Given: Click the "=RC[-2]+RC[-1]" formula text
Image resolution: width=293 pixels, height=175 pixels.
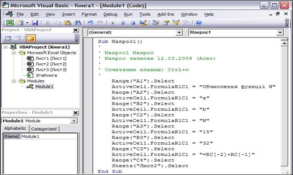Looking at the screenshot, I should 227,154.
